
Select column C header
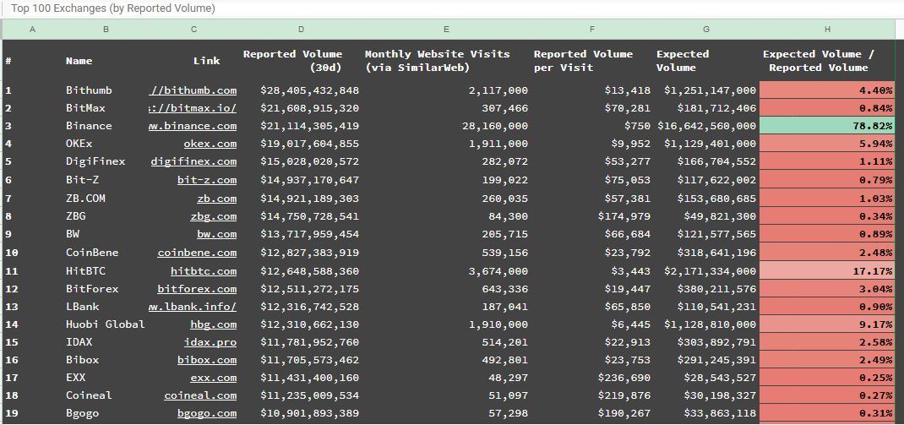(193, 30)
